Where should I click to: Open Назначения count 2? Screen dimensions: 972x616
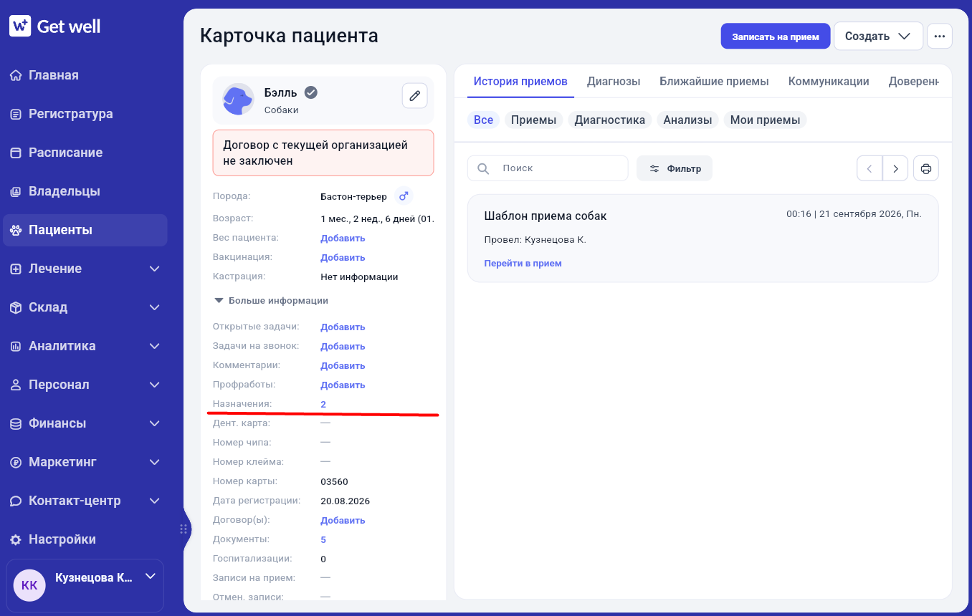point(323,404)
